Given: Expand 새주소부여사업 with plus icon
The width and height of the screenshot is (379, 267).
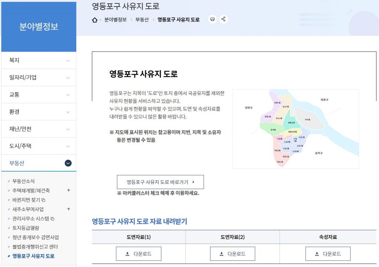Looking at the screenshot, I should (68, 209).
